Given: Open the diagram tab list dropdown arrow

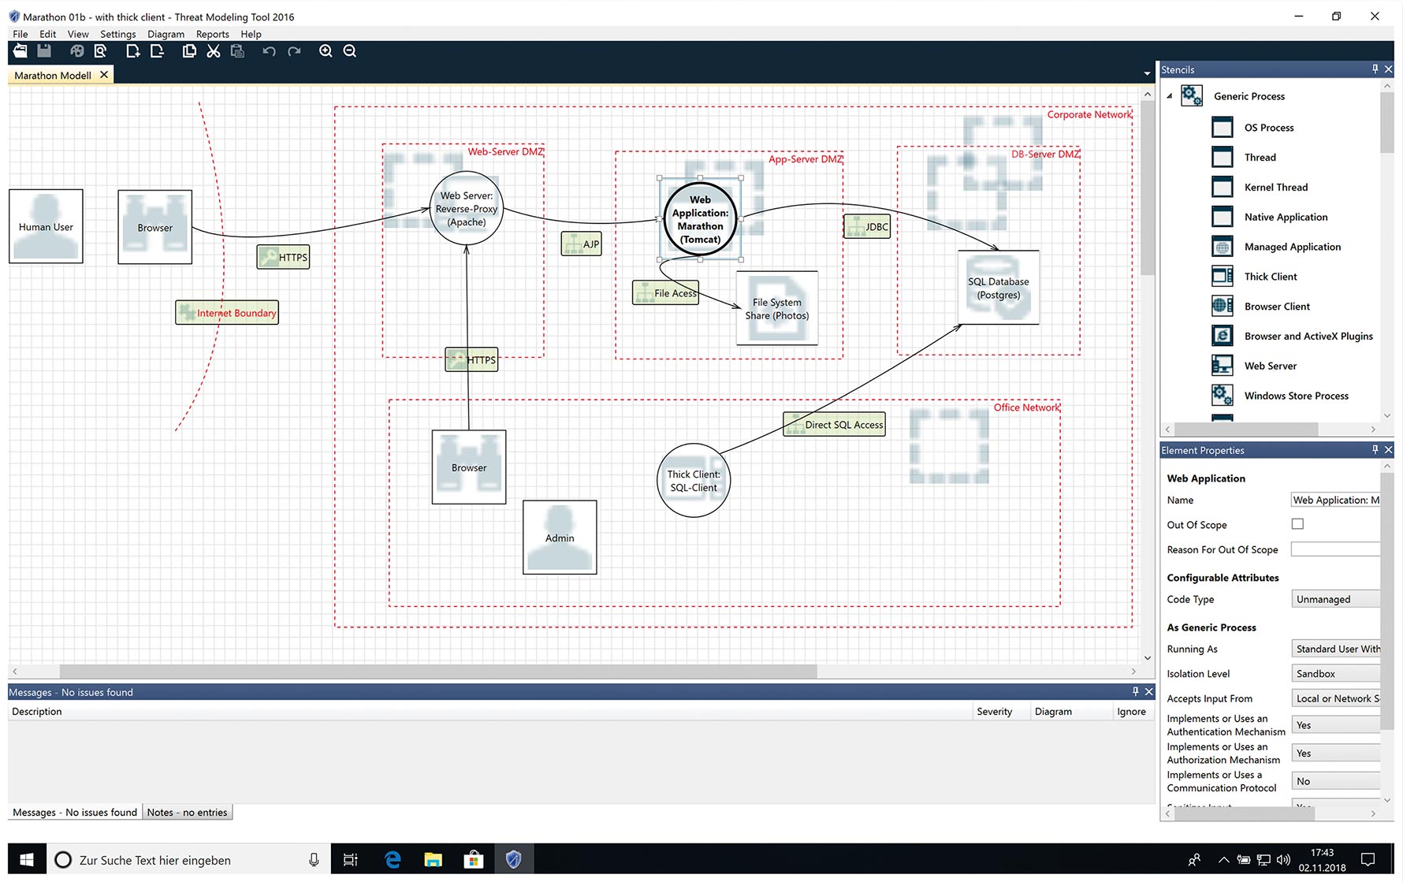Looking at the screenshot, I should [1147, 73].
